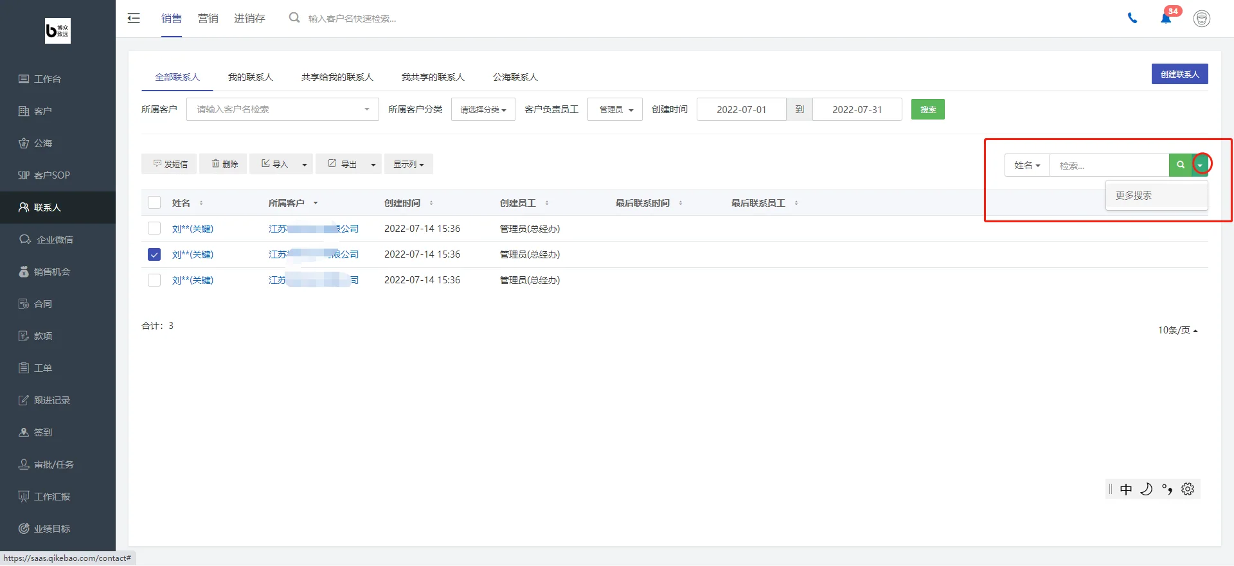Select the 公海联系人 tab
Viewport: 1234px width, 566px height.
coord(515,77)
